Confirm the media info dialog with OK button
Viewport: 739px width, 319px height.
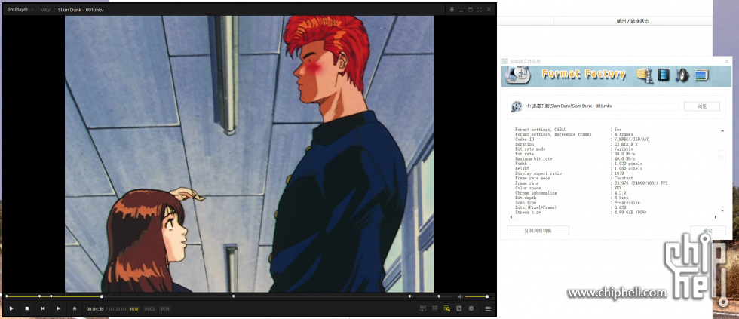pyautogui.click(x=707, y=231)
